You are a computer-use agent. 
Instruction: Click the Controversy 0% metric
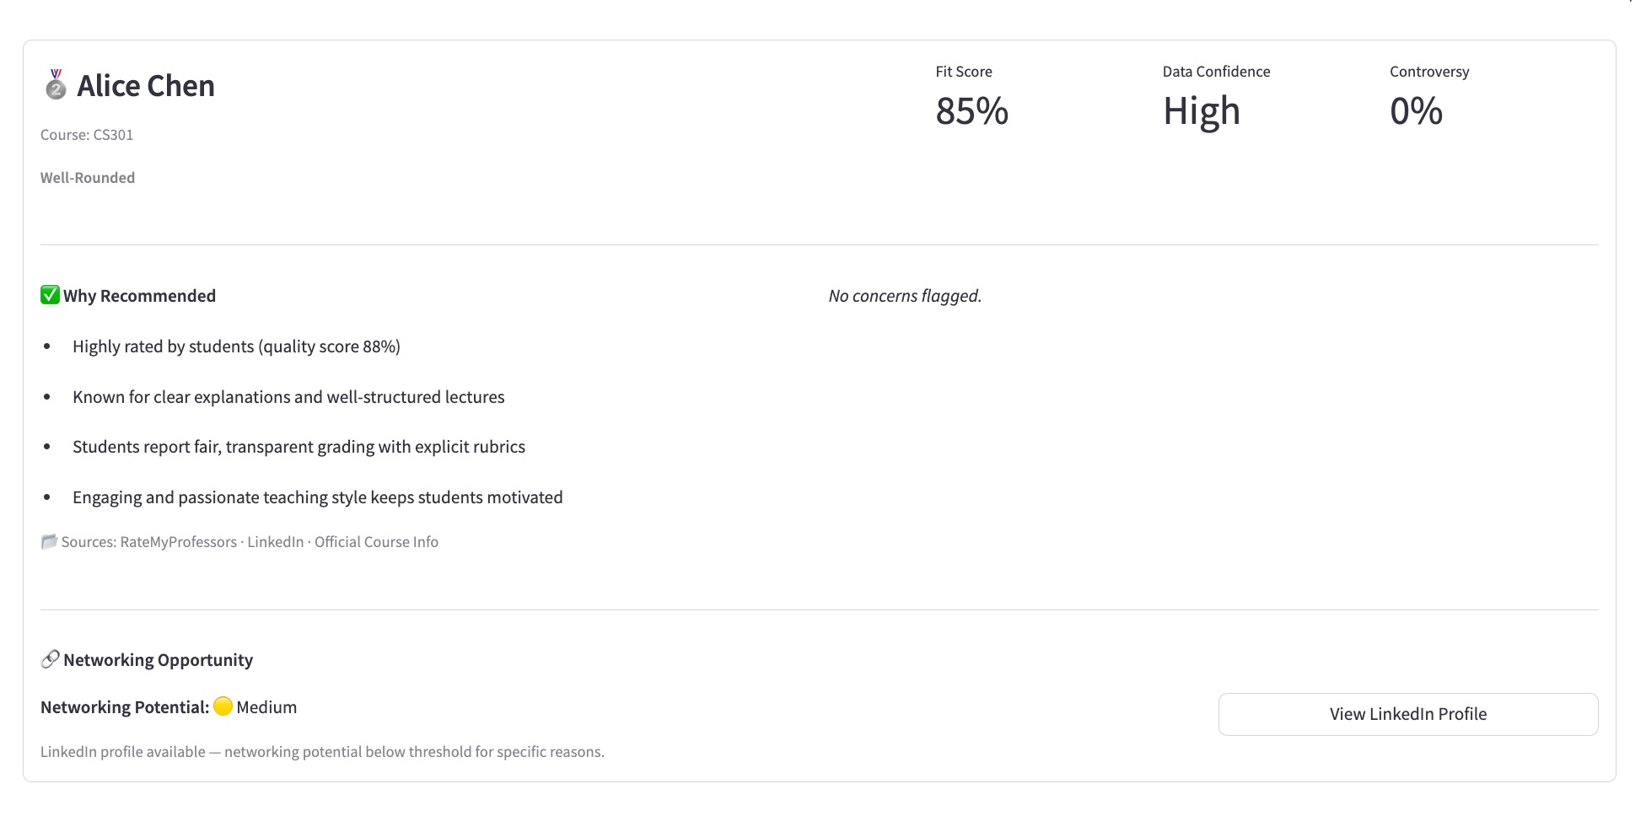[1416, 111]
